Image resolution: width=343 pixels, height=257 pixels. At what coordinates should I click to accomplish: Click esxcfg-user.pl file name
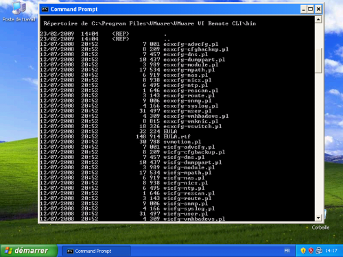tap(187, 111)
